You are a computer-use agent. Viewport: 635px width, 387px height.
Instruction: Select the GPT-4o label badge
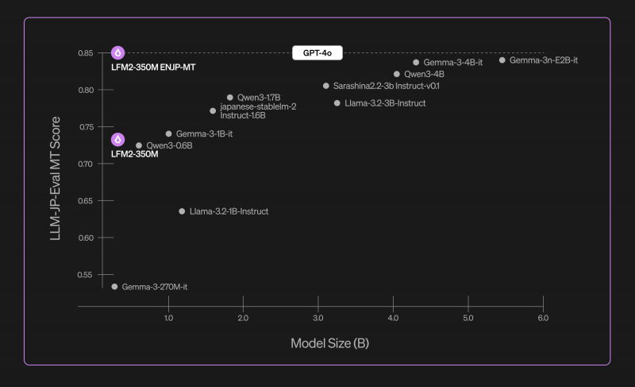317,52
